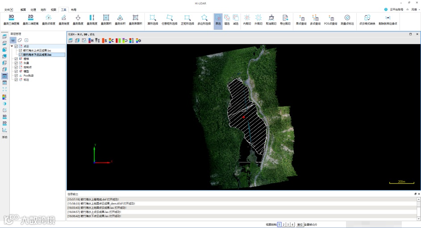Open the rainbow color settings gear icon
Screen dimensions: 421x228
coord(138,41)
